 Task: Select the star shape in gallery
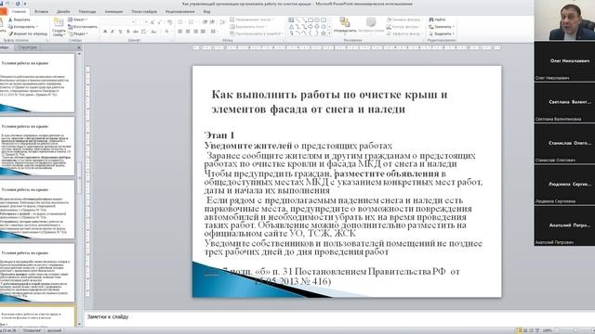click(x=324, y=33)
